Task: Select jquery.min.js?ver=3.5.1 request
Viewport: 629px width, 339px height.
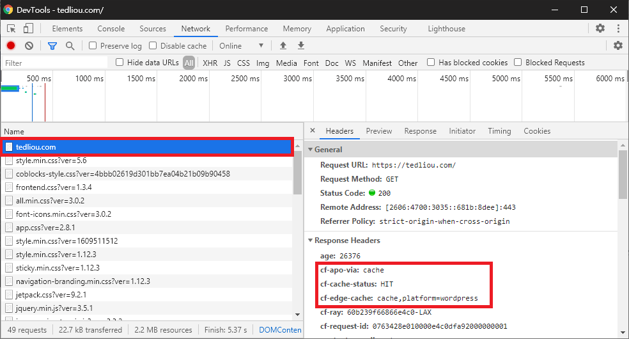Action: click(148, 308)
